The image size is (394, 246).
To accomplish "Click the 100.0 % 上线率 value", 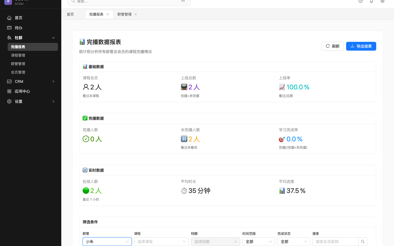I will (298, 87).
